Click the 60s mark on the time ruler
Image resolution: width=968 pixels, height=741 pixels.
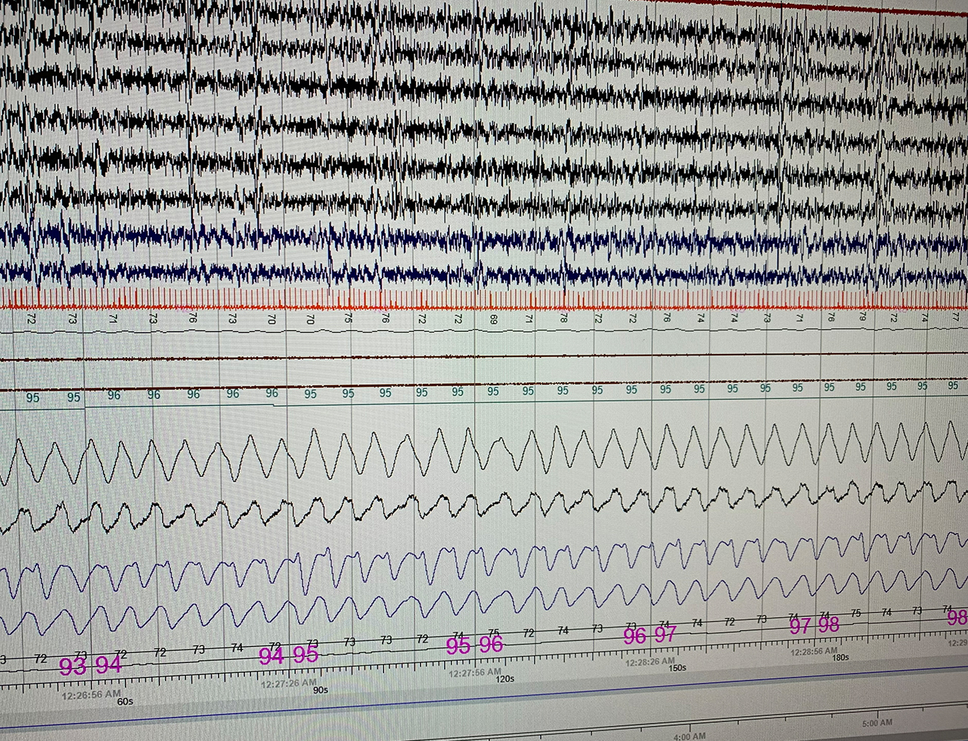click(x=125, y=701)
